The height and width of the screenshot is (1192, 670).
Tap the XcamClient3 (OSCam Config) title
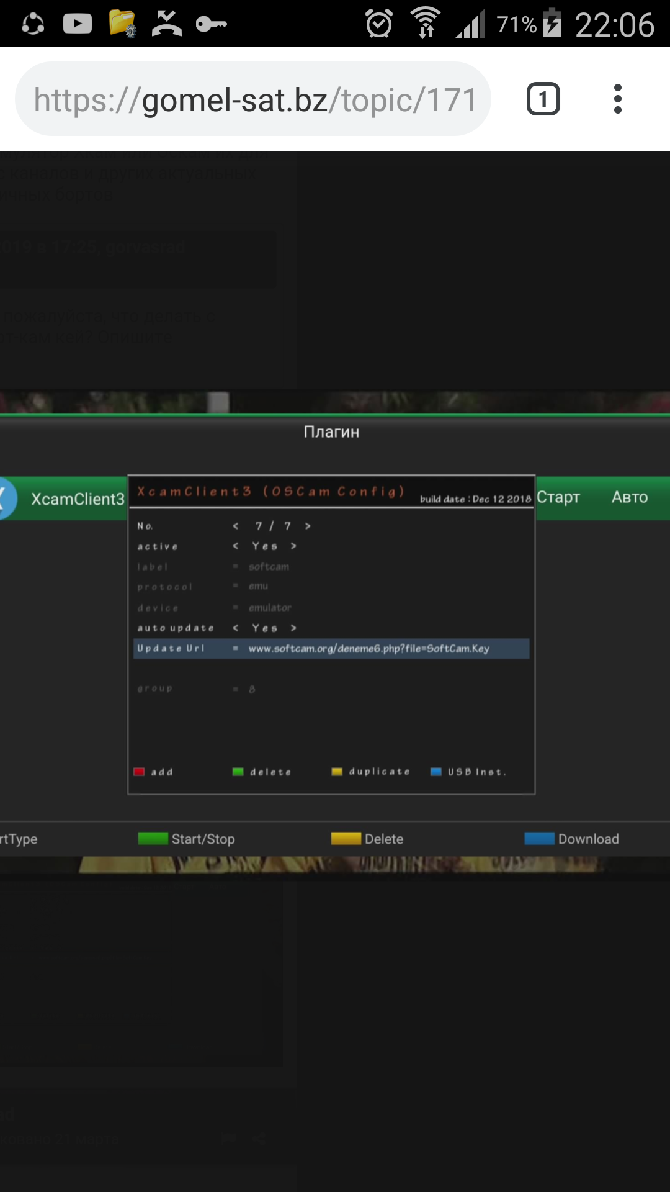(x=270, y=492)
